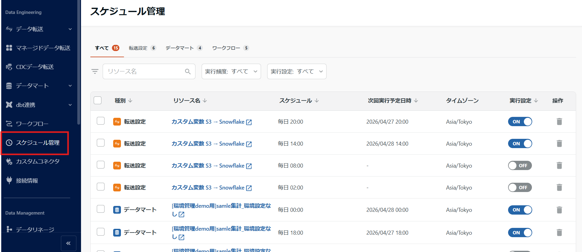This screenshot has height=252, width=582.
Task: Click external link icon on 毎日 20:00 resource
Action: coord(249,122)
